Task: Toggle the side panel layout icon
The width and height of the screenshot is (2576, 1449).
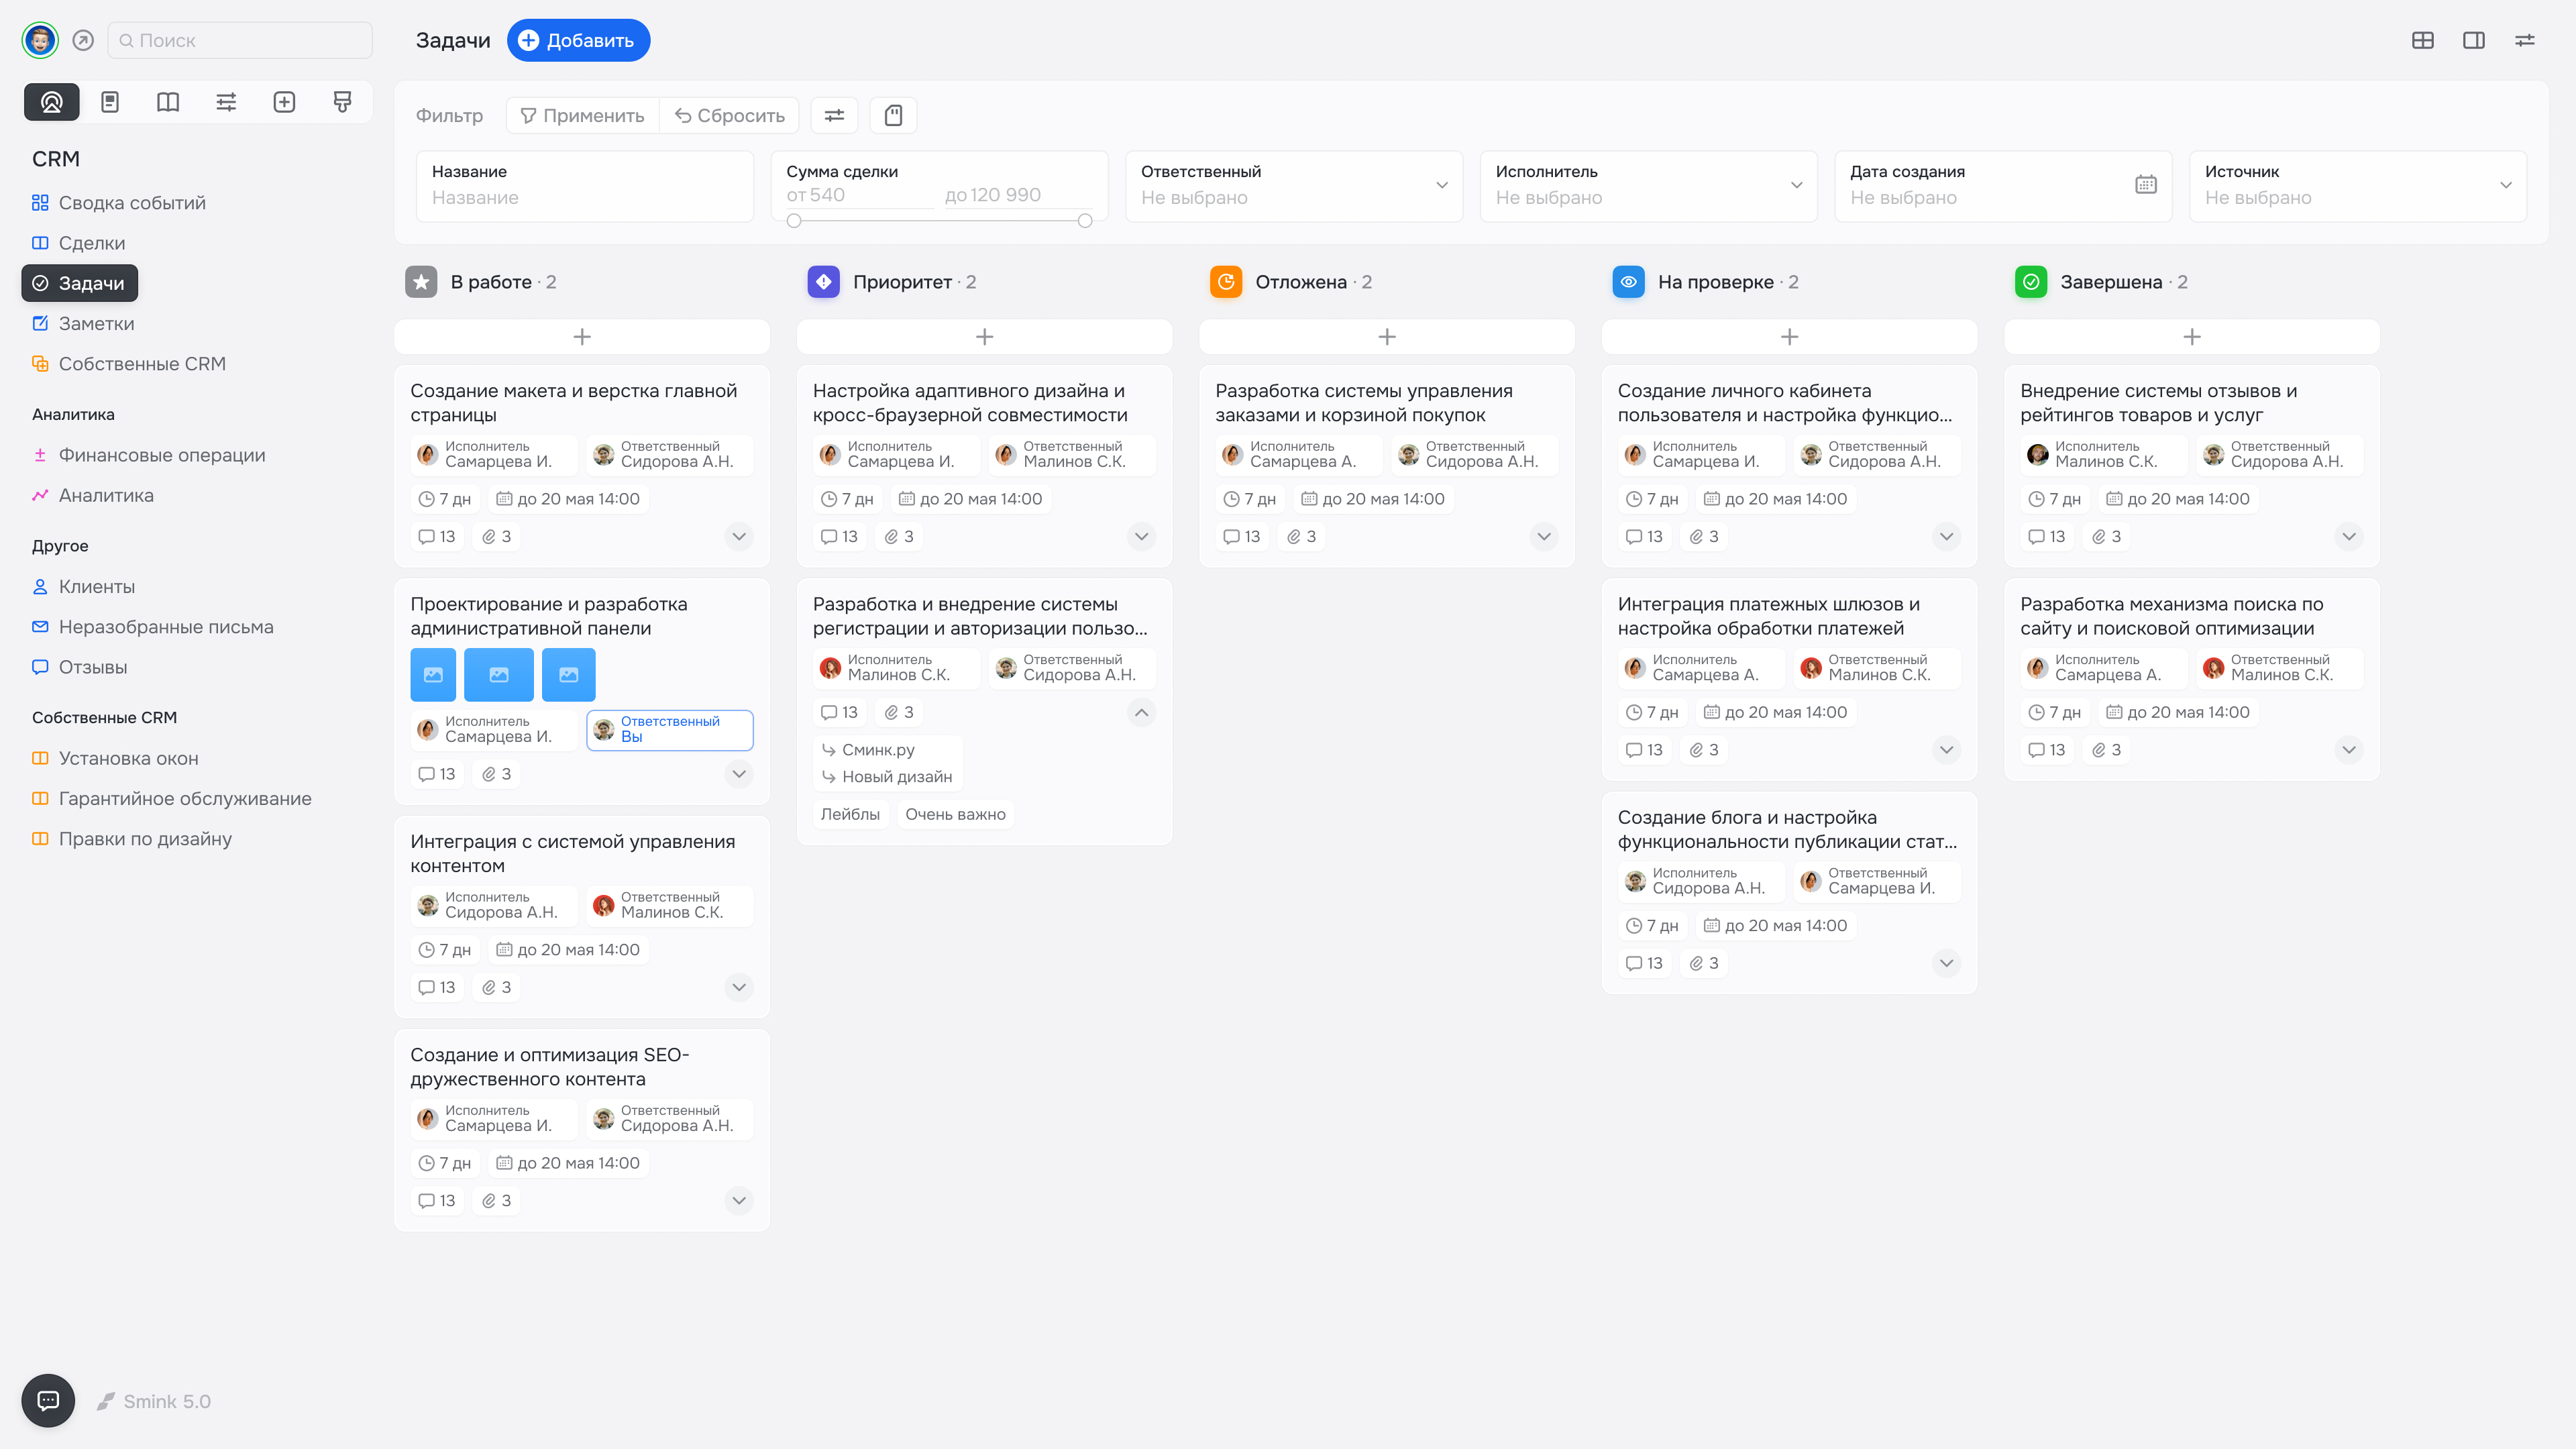Action: click(2473, 40)
